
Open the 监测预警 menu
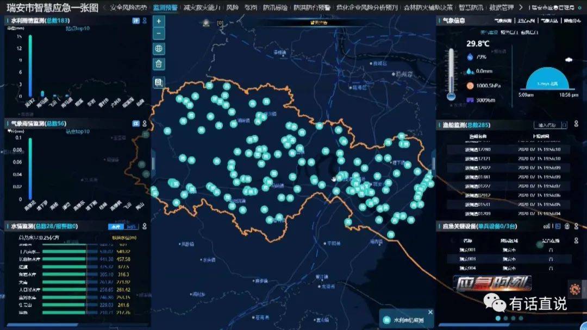coord(165,8)
